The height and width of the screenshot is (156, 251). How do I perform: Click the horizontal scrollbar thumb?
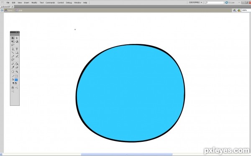(127, 154)
